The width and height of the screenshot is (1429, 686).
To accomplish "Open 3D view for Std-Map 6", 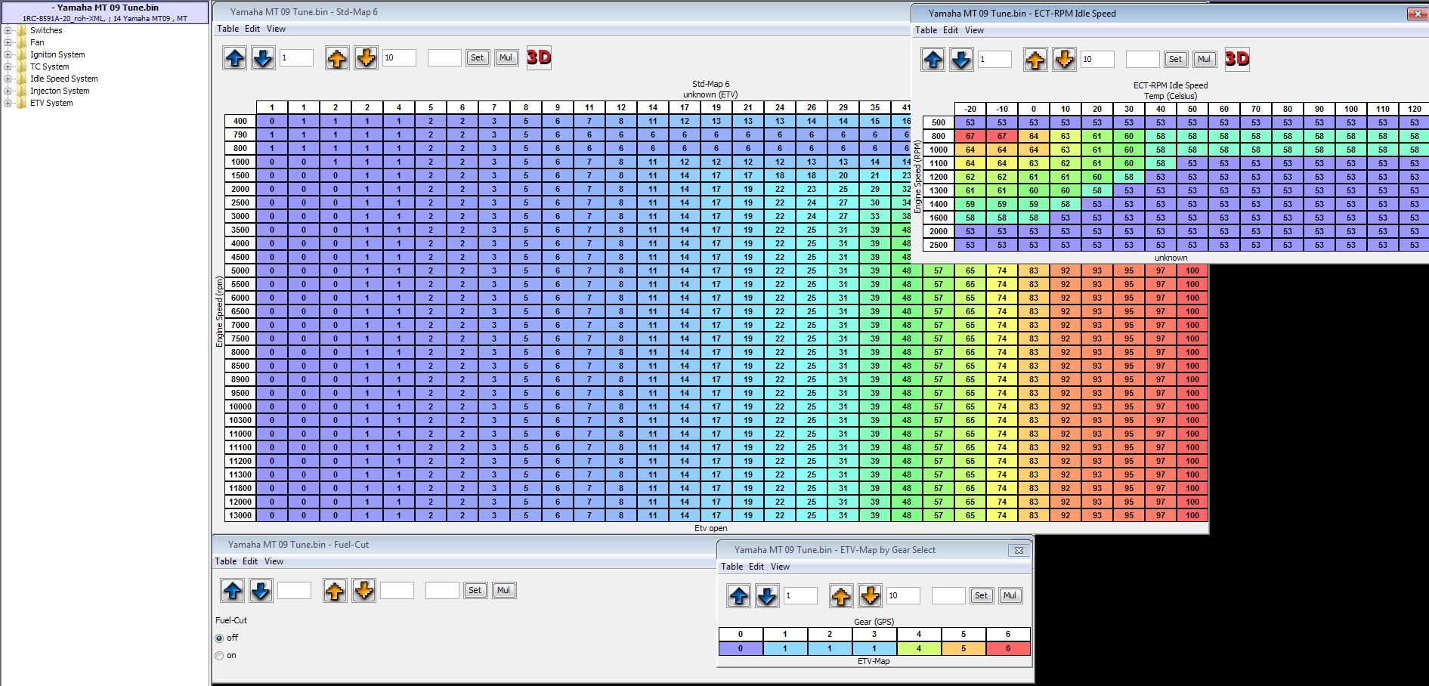I will pyautogui.click(x=539, y=57).
